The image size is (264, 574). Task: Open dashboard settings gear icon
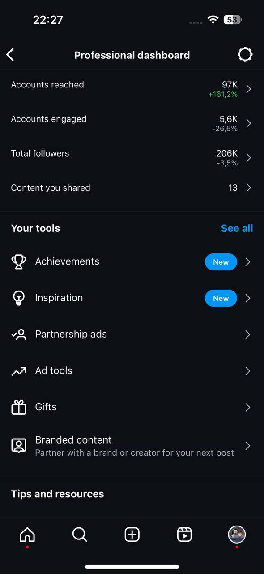pos(245,55)
